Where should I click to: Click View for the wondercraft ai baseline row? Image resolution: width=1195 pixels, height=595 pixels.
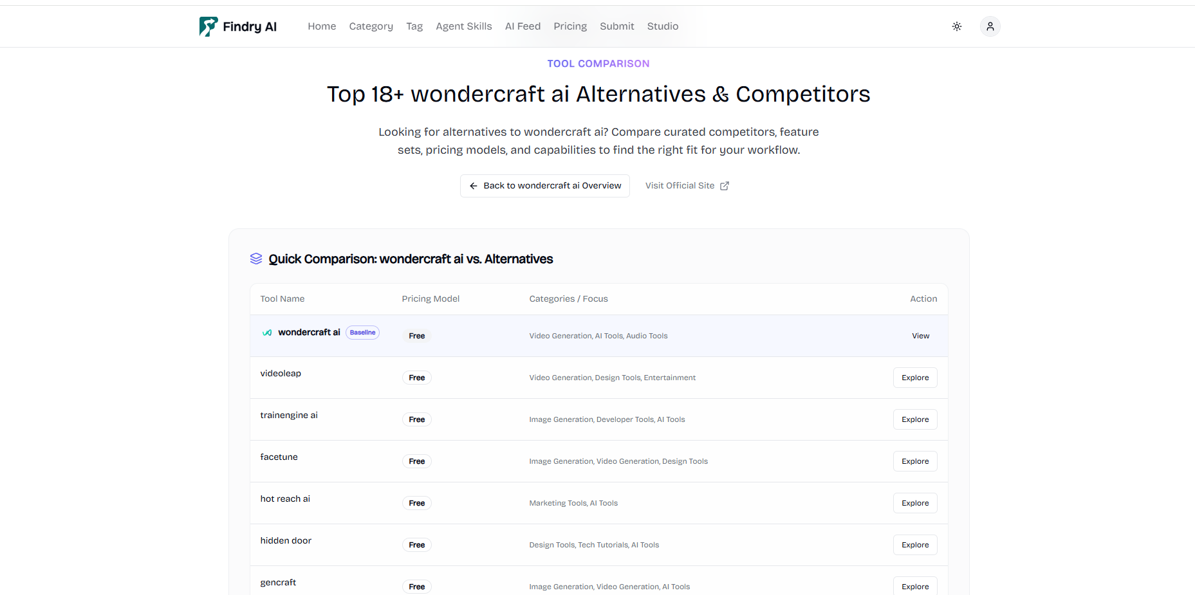click(x=921, y=336)
